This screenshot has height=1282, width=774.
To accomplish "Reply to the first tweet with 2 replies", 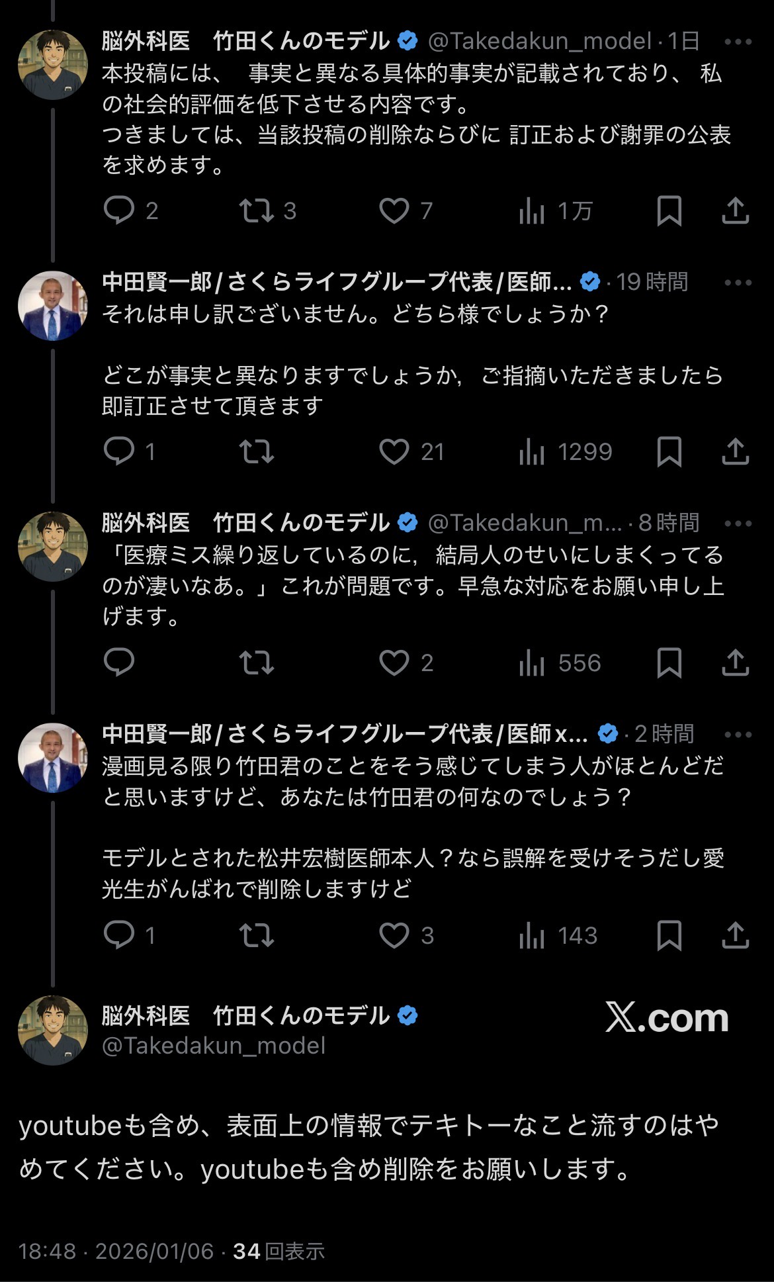I will (x=120, y=211).
